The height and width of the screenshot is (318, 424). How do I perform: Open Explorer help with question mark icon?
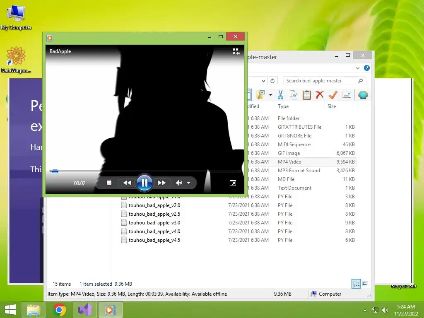[x=367, y=68]
